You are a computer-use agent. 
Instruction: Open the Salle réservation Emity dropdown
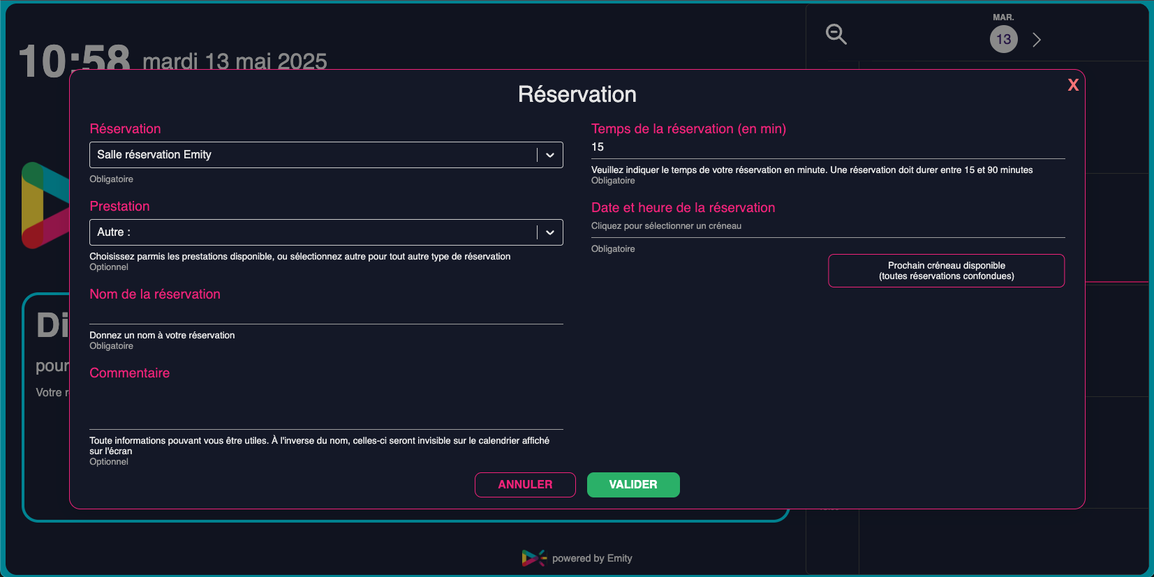coord(326,155)
